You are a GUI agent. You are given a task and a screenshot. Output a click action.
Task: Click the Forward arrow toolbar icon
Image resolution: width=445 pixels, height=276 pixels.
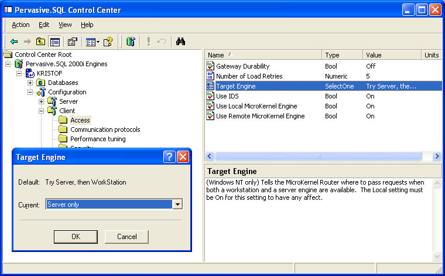point(28,42)
